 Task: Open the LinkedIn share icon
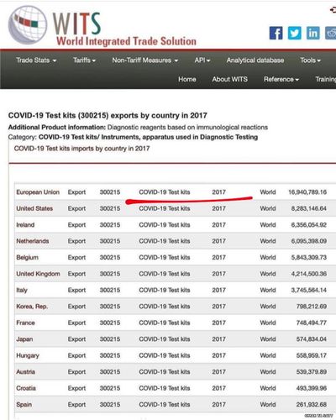point(312,33)
